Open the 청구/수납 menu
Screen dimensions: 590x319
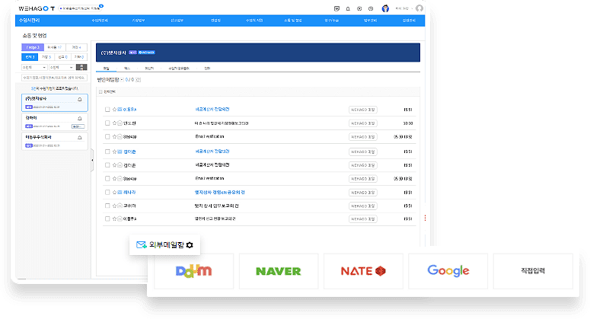tap(331, 21)
